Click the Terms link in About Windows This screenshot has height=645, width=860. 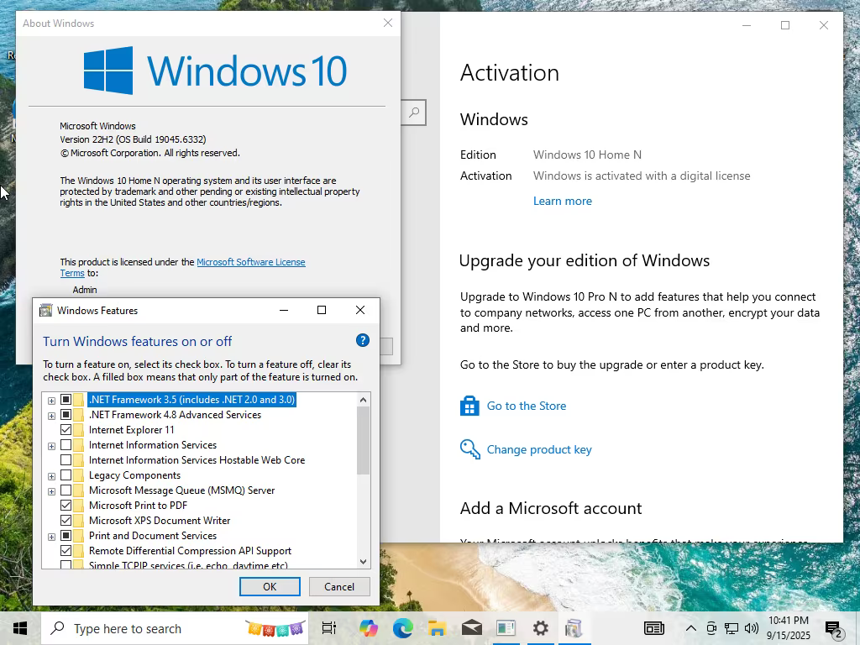(72, 273)
